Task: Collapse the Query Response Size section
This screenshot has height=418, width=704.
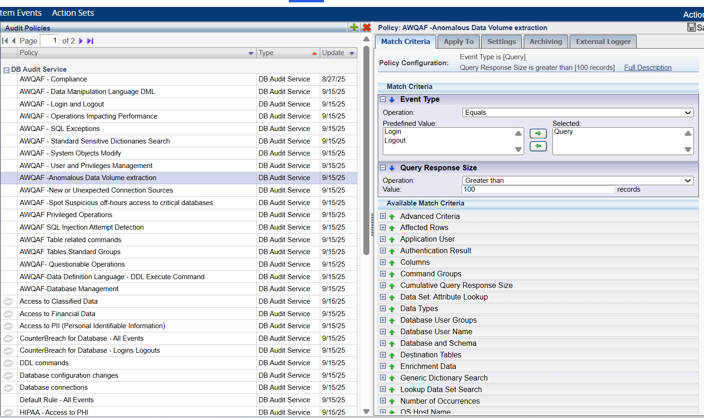Action: point(383,168)
